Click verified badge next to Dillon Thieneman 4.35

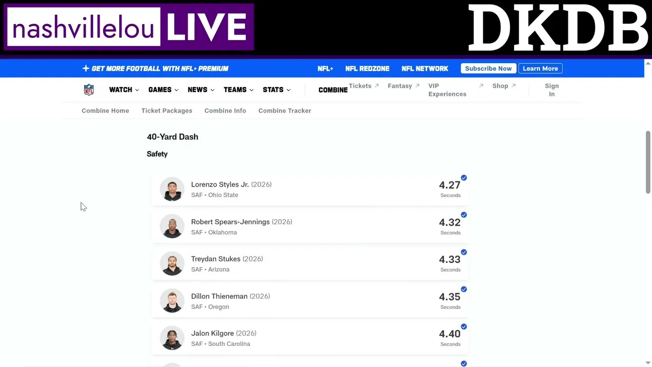pos(464,290)
